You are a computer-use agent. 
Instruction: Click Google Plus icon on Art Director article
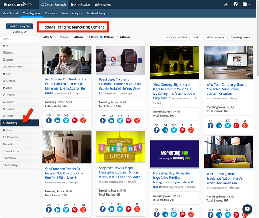click(x=83, y=120)
